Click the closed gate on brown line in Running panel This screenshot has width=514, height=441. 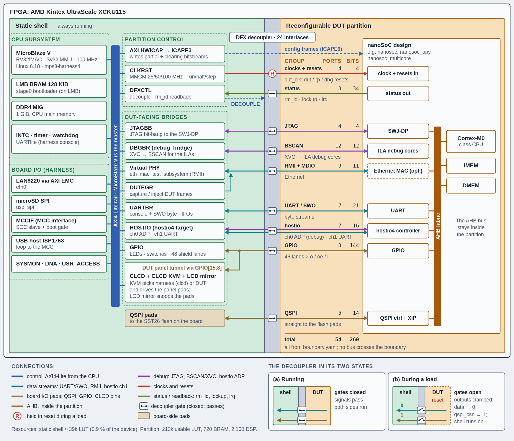click(302, 420)
